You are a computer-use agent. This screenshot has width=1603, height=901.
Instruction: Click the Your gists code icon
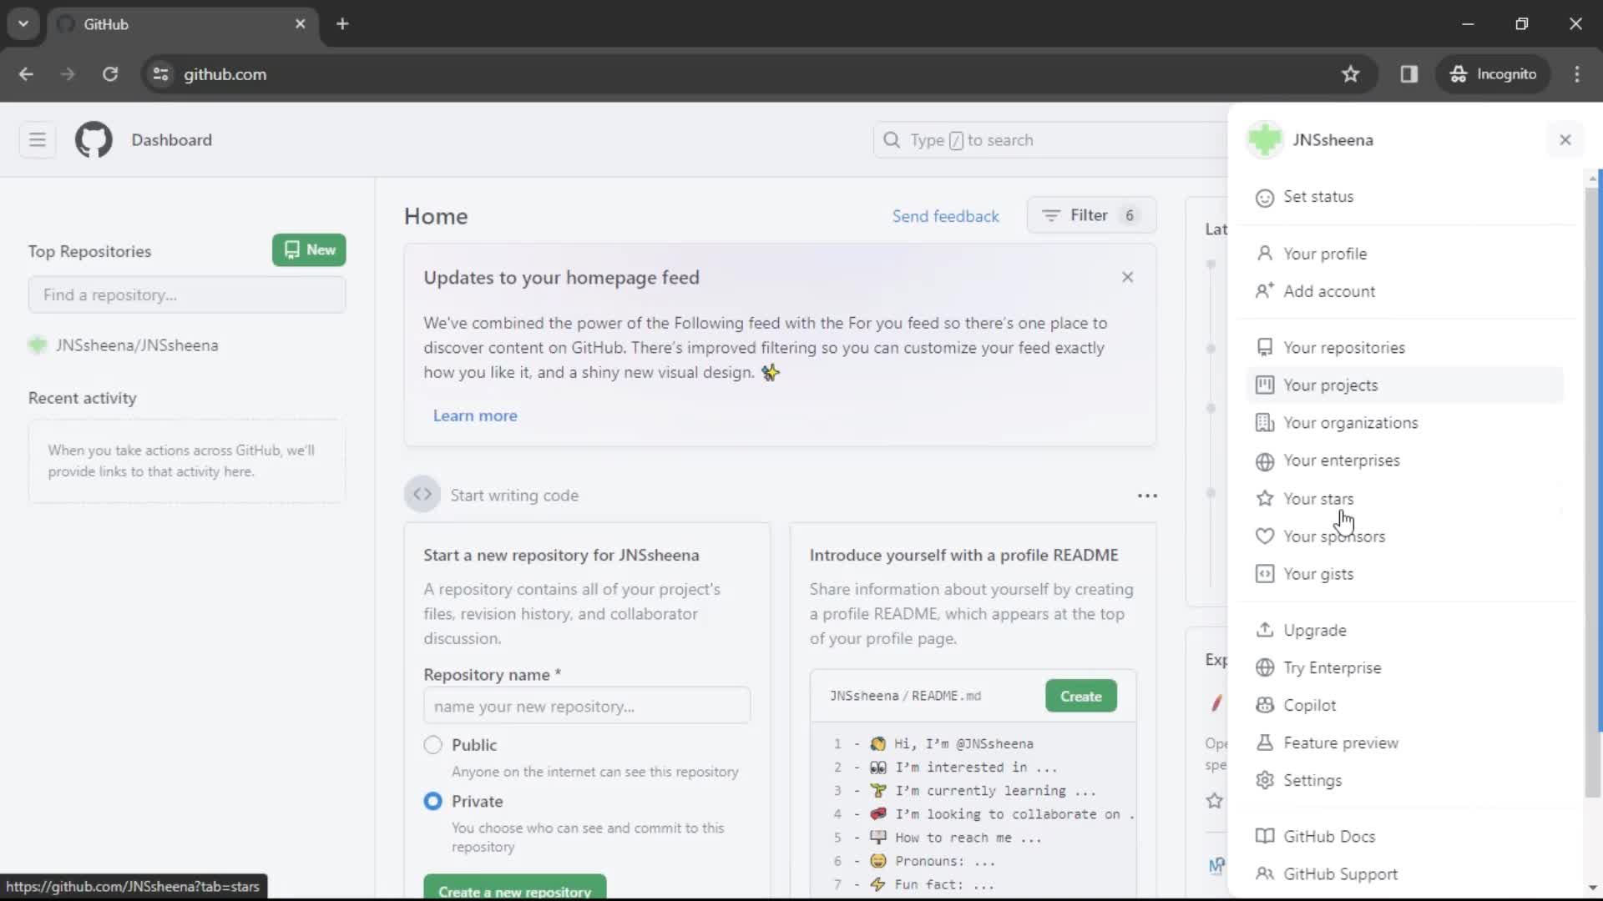pyautogui.click(x=1265, y=574)
